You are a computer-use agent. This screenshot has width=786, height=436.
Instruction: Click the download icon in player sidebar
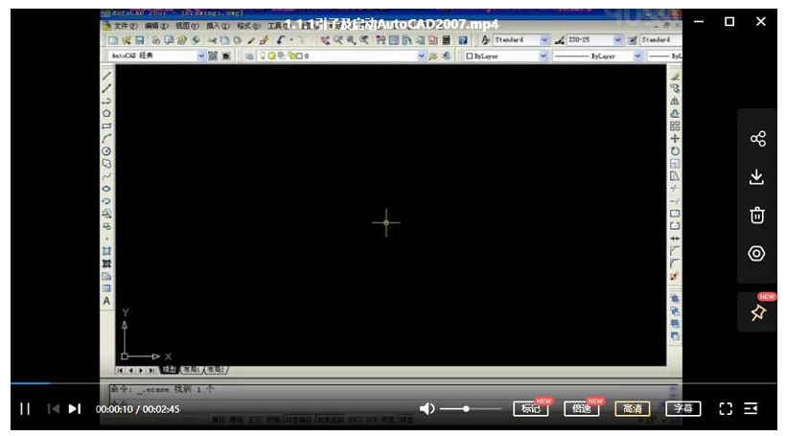pyautogui.click(x=757, y=177)
